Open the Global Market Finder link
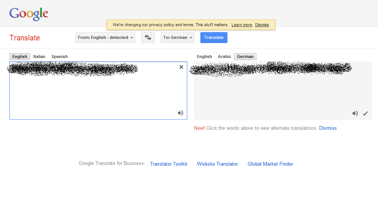Screen dimensions: 378x224 (x=270, y=164)
